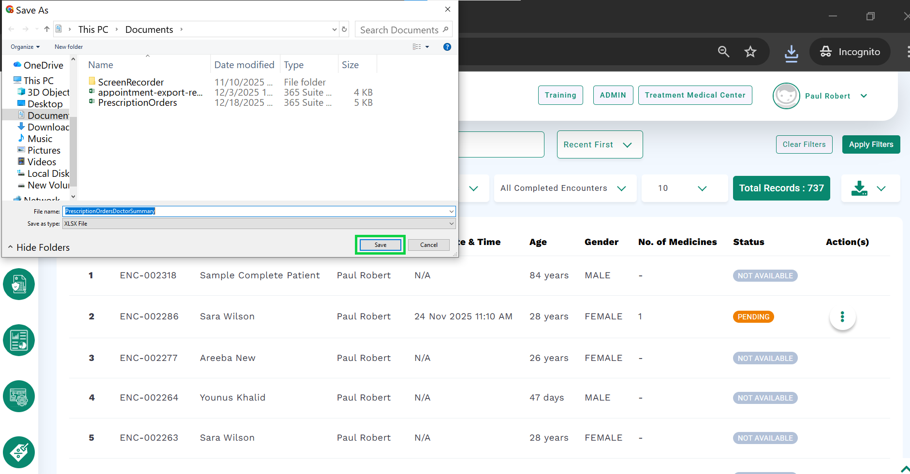
Task: Open the Recent First sort dropdown
Action: coord(600,144)
